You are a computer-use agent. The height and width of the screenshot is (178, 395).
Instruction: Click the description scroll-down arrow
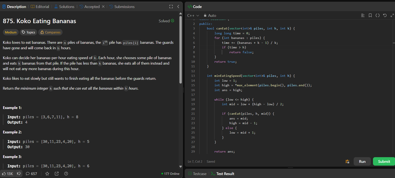[x=181, y=166]
